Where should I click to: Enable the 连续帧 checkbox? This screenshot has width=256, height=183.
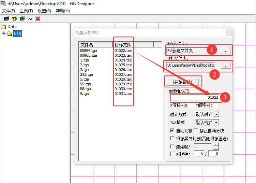click(172, 146)
